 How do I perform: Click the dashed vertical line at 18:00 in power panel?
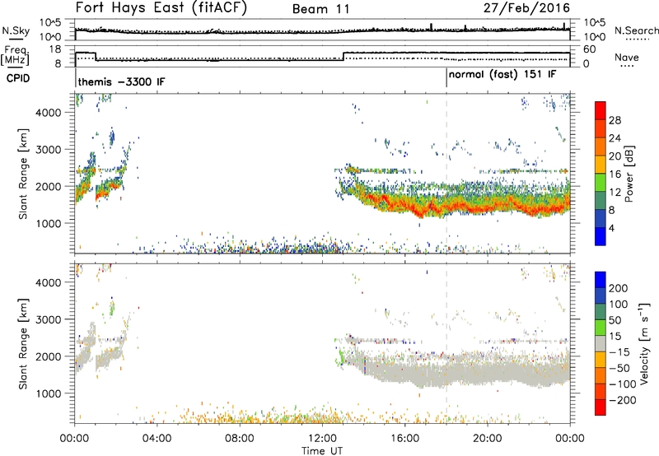point(446,174)
